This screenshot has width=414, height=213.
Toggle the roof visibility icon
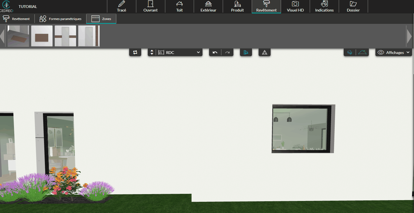tap(363, 52)
